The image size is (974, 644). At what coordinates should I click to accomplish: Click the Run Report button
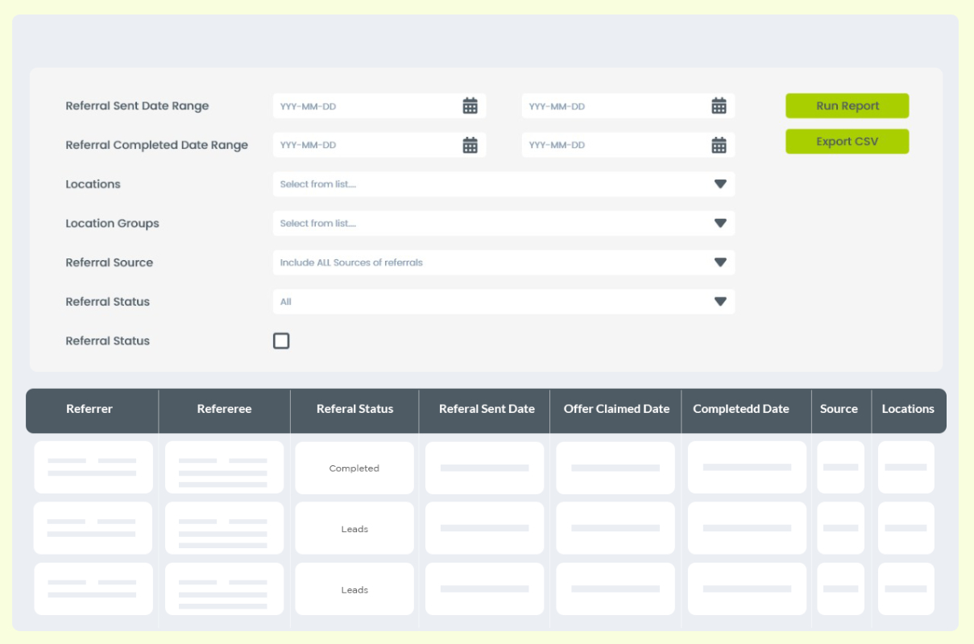tap(848, 105)
